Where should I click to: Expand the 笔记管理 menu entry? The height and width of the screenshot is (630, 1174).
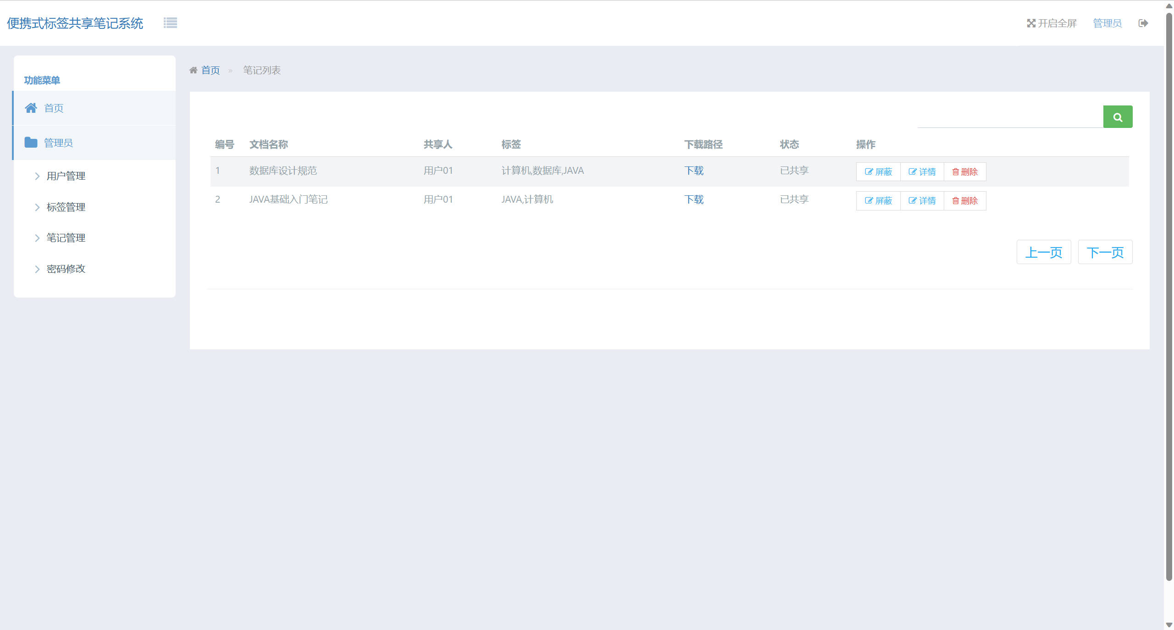tap(66, 238)
